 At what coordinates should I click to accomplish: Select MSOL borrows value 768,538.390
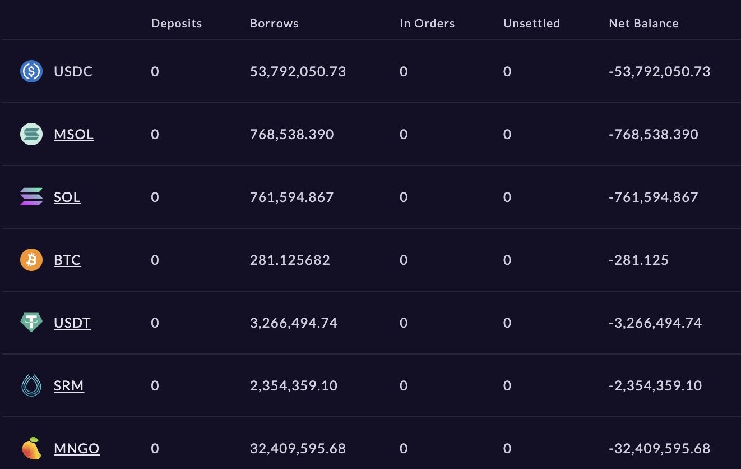pyautogui.click(x=291, y=135)
